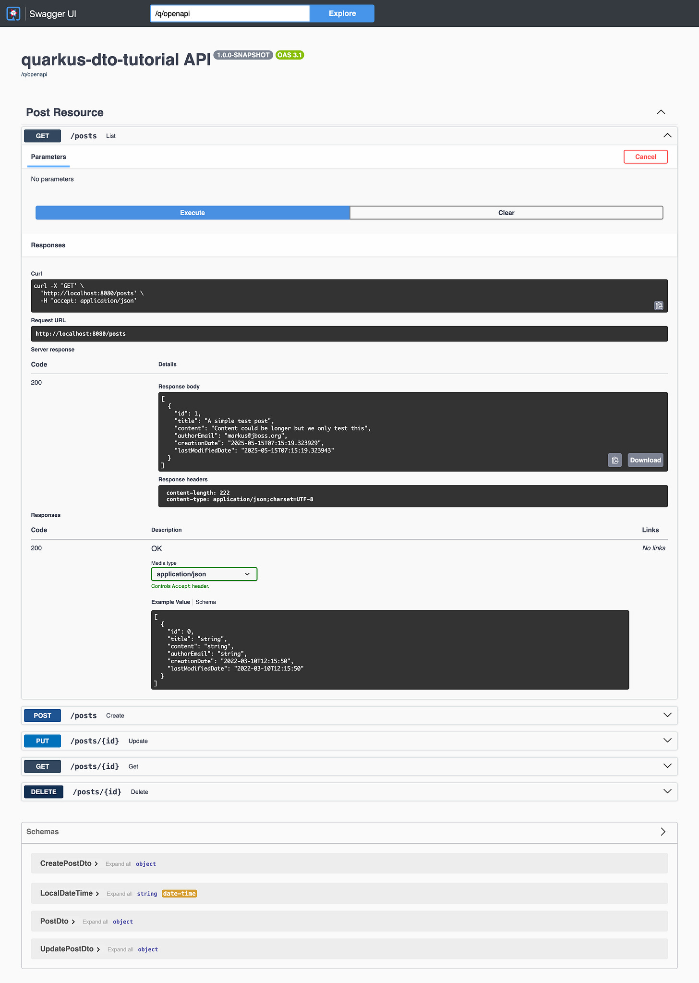Screen dimensions: 699x983
Task: Click the Request URL http://localhost:8080/posts text
Action: [x=81, y=334]
